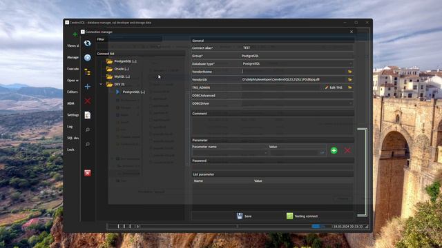Open the Database type dropdown
The height and width of the screenshot is (248, 442).
coord(351,64)
